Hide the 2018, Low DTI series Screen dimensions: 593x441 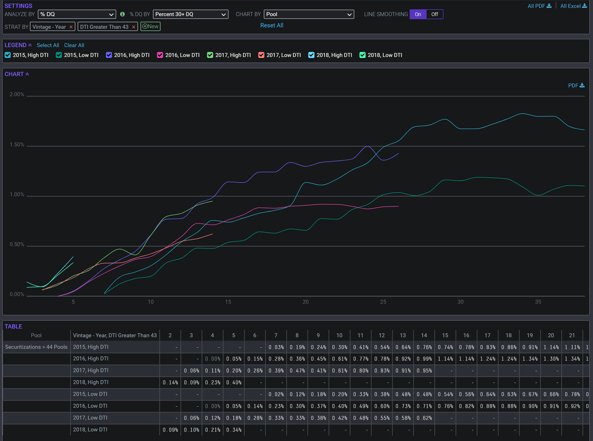point(363,55)
